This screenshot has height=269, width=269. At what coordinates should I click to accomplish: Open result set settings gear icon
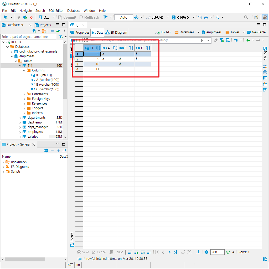(206, 252)
